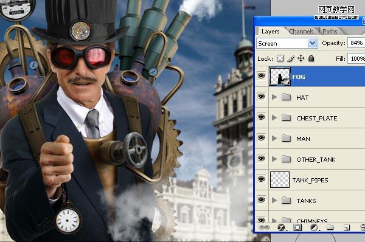
Task: Select the OTHER_TANK group name
Action: point(316,160)
